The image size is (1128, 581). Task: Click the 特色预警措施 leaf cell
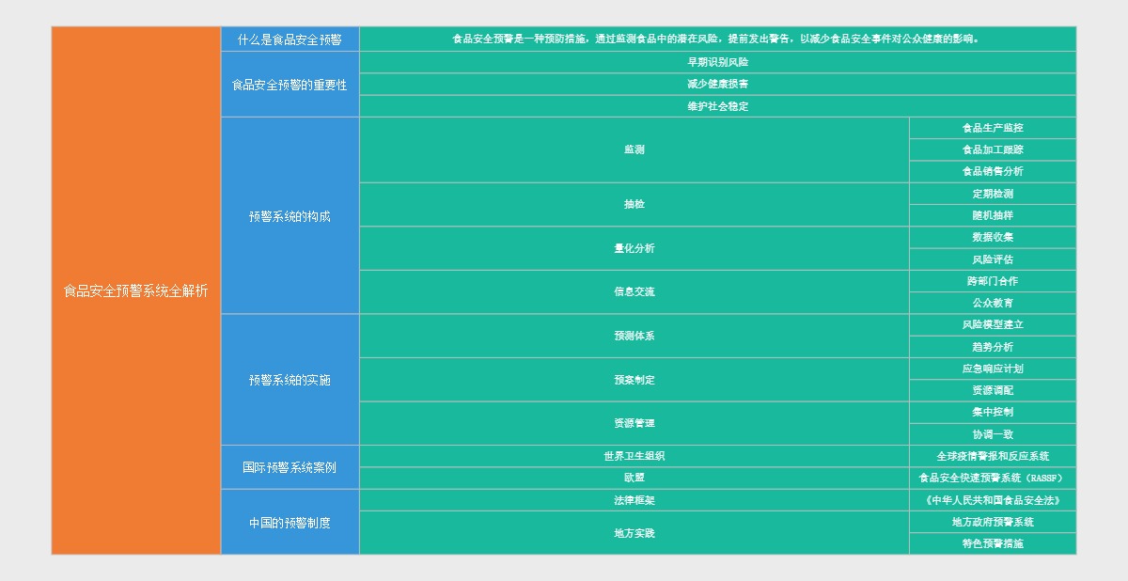tap(992, 543)
